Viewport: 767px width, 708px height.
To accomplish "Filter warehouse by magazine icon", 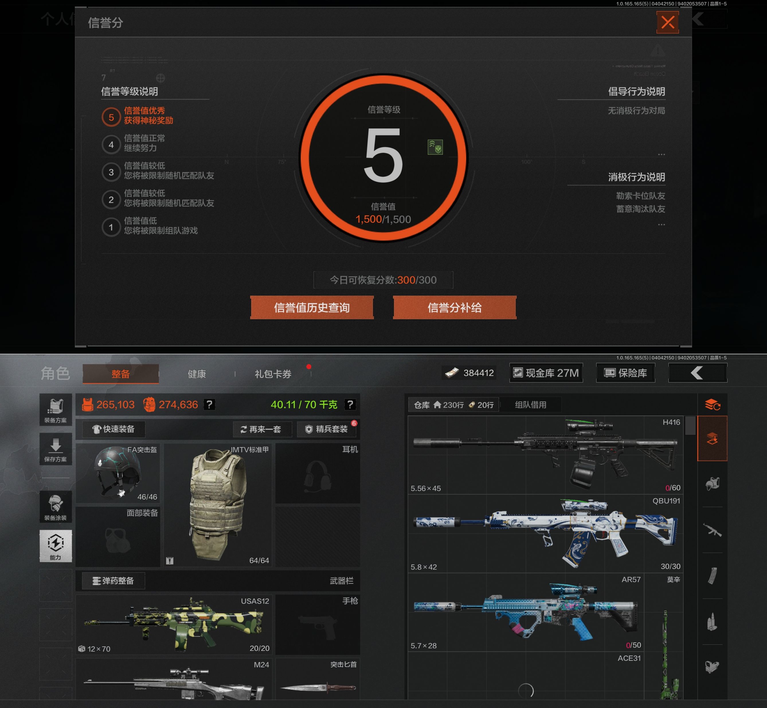I will pos(712,575).
